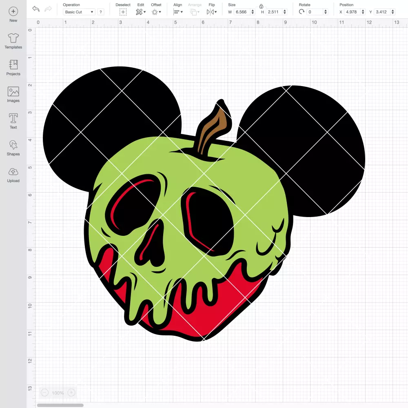Click the Rotate angle field
The image size is (408, 408).
pyautogui.click(x=315, y=12)
